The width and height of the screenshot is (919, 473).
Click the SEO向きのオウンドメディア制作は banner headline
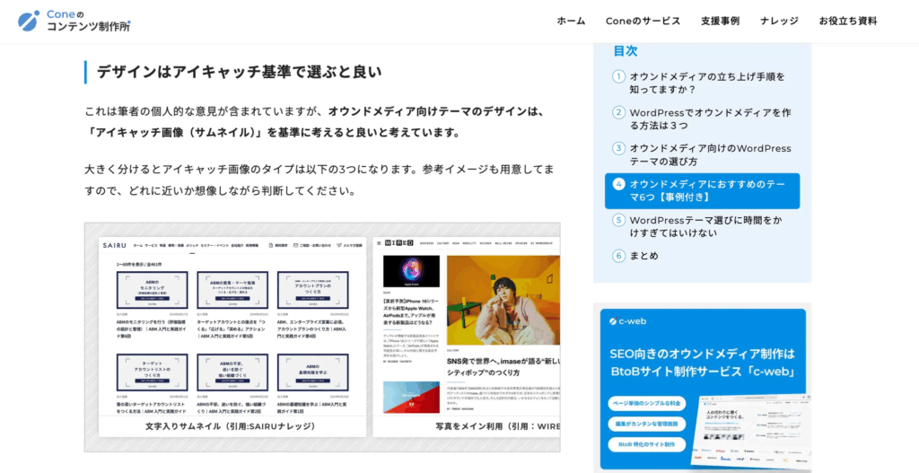tap(702, 354)
